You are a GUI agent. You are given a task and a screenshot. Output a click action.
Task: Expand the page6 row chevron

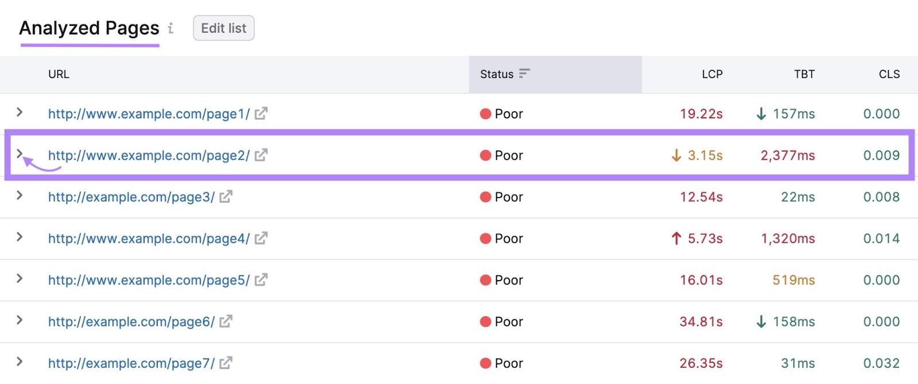20,320
